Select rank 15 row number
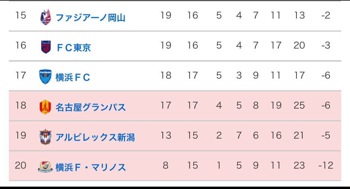The width and height of the screenshot is (350, 189). coord(20,15)
